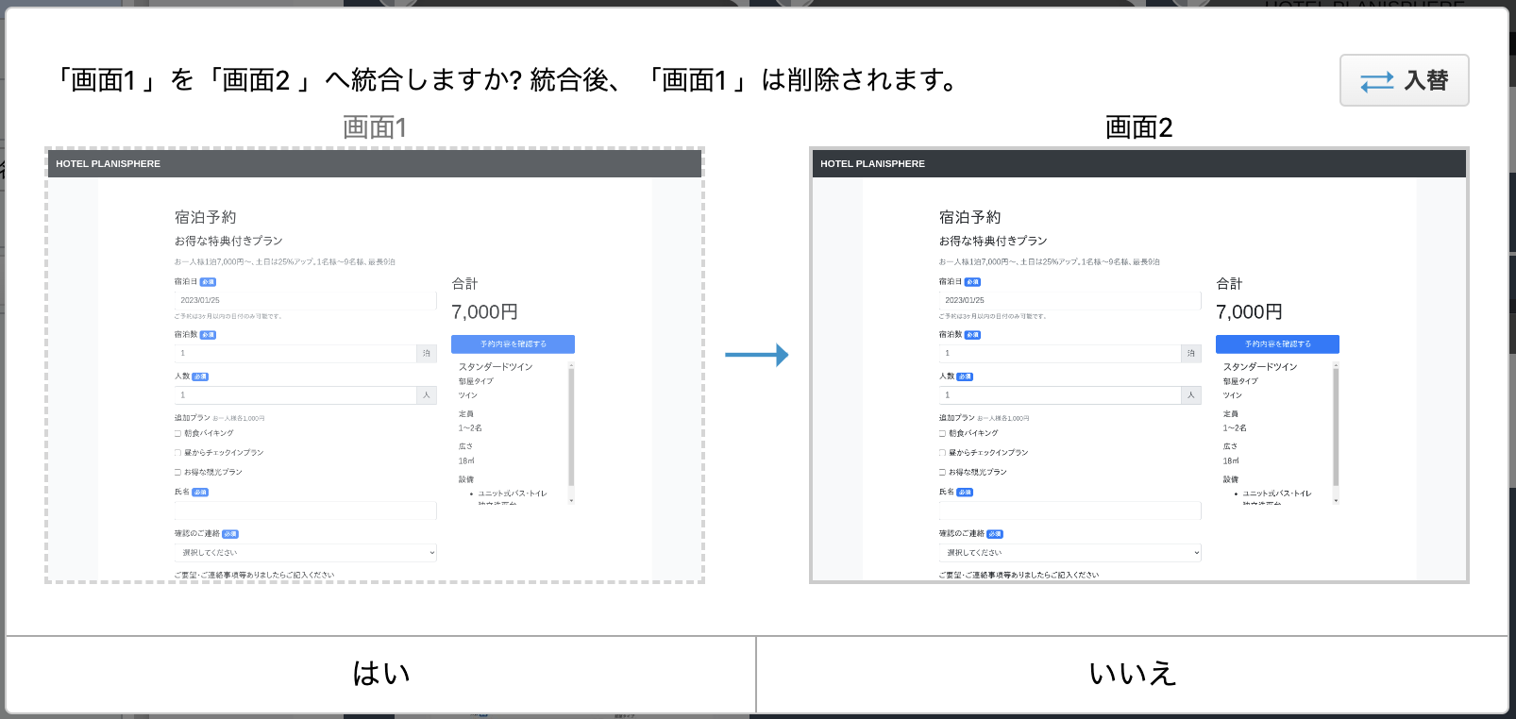Click the swap arrows icon in 入替
The width and height of the screenshot is (1516, 719).
click(1376, 82)
